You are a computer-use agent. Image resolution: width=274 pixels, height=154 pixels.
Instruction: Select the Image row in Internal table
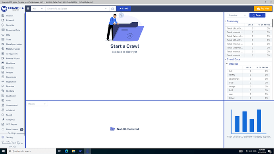[x=249, y=87]
